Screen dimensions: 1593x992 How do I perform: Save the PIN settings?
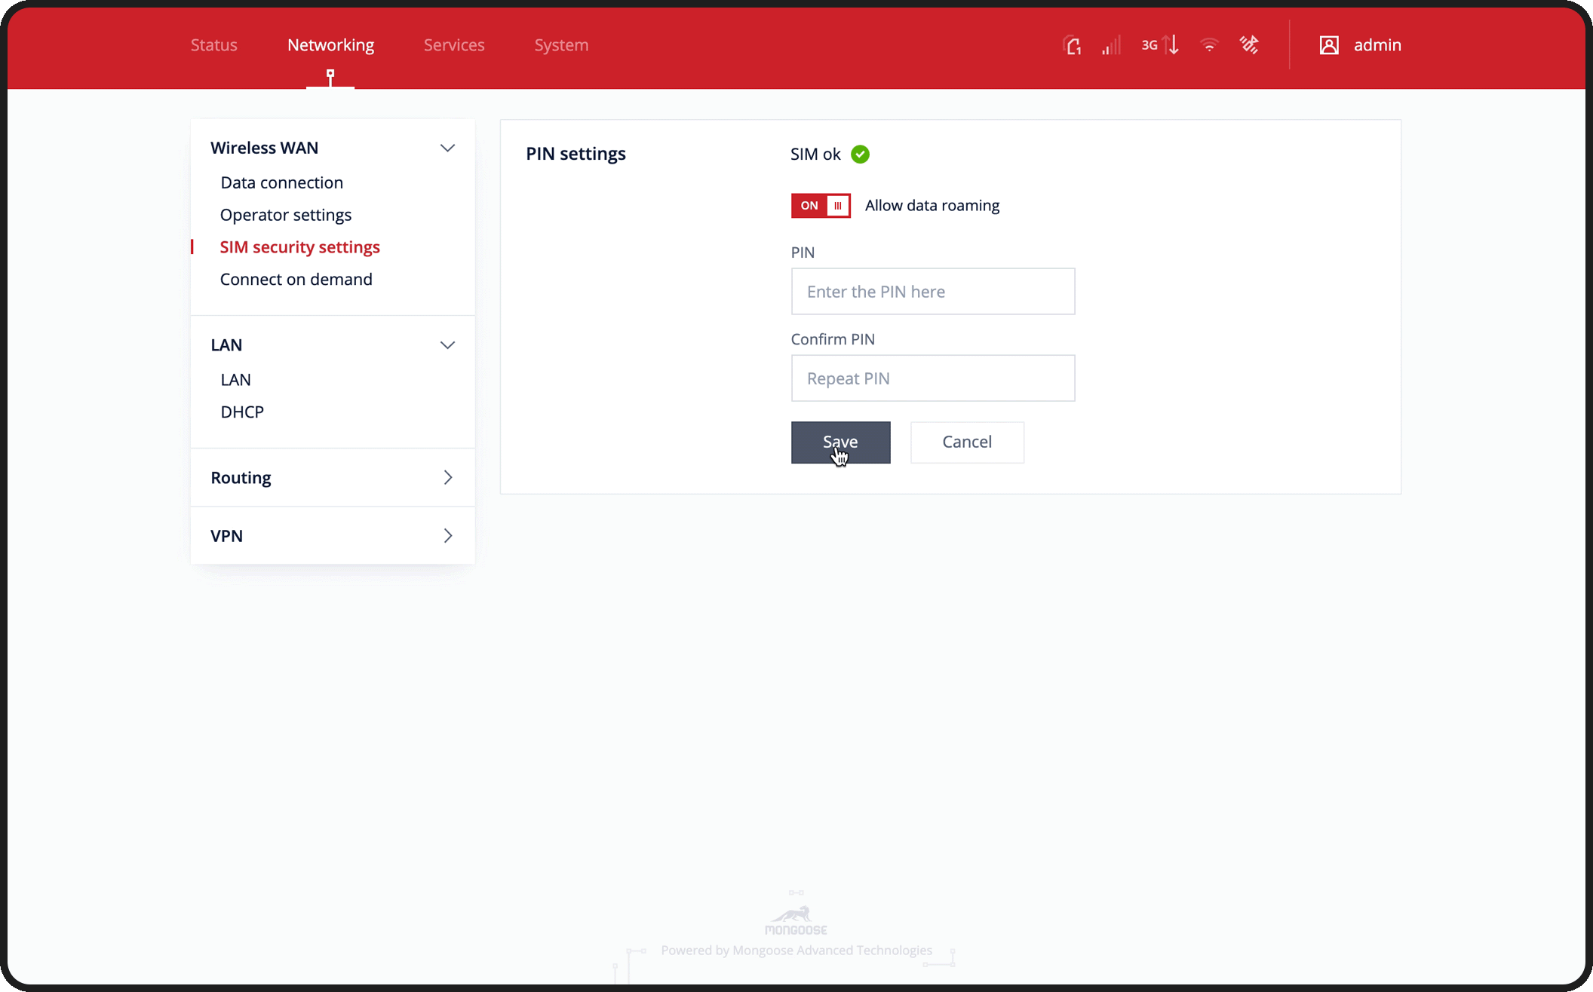(840, 442)
